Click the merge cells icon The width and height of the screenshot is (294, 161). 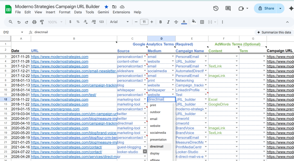pos(210,22)
